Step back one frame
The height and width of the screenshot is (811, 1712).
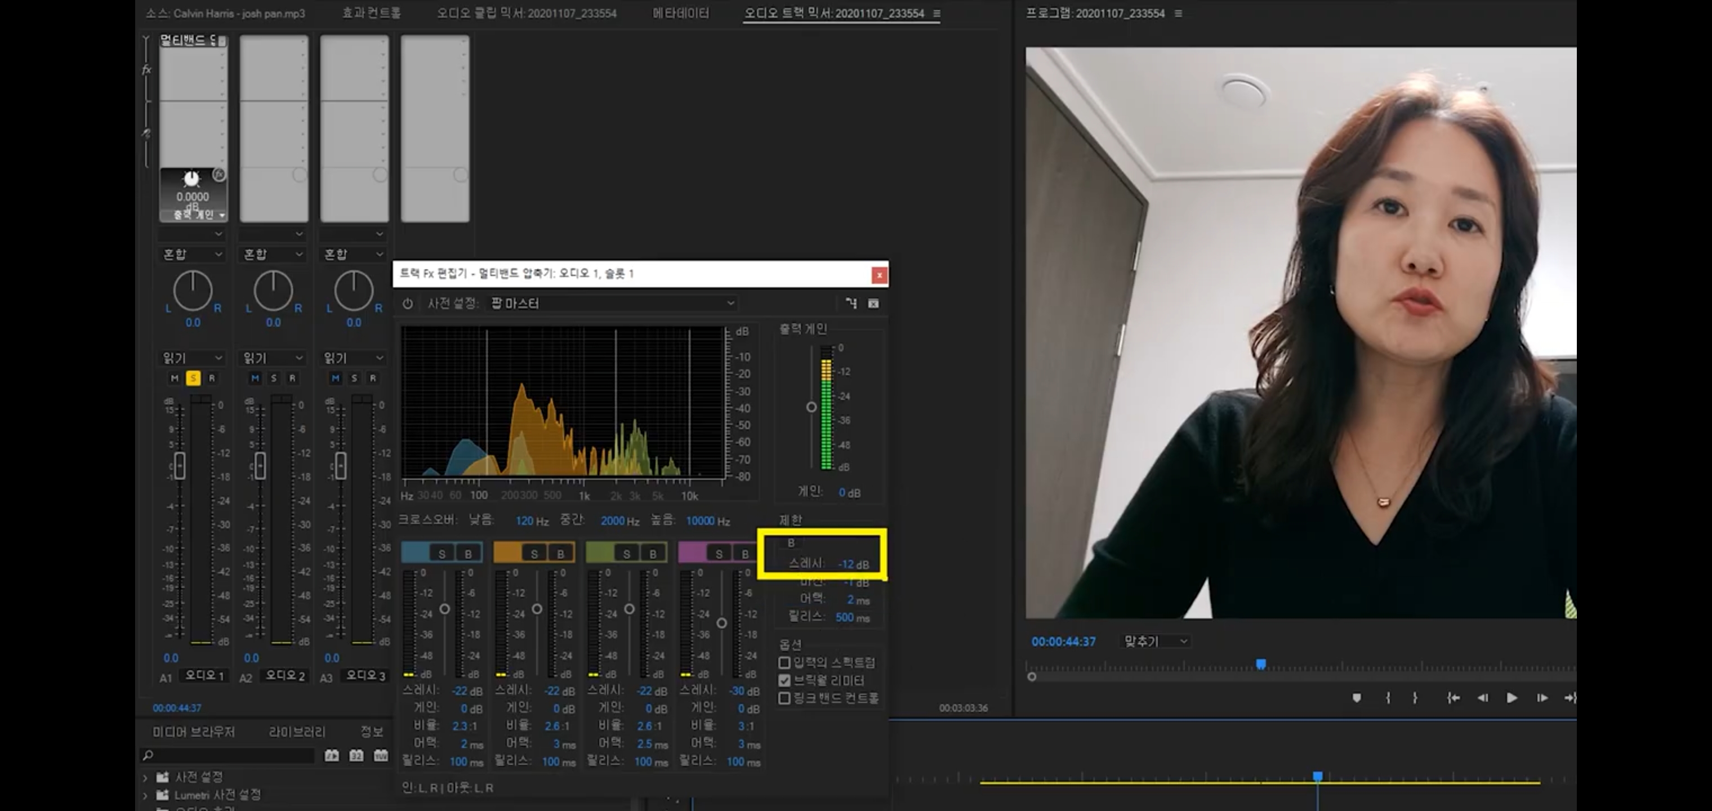point(1482,697)
